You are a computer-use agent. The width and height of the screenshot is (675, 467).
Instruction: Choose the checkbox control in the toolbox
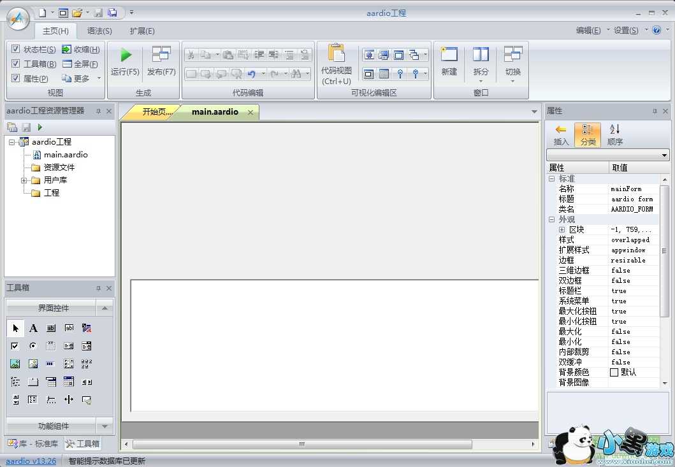point(15,346)
